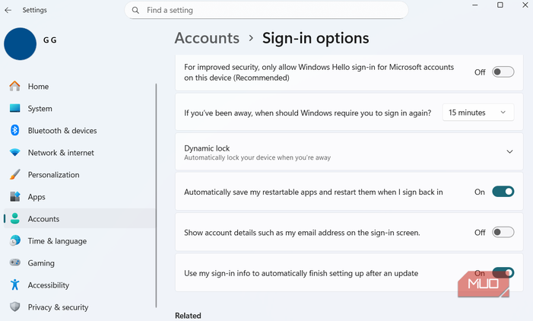Open Accessibility settings
Image resolution: width=533 pixels, height=321 pixels.
[80, 285]
